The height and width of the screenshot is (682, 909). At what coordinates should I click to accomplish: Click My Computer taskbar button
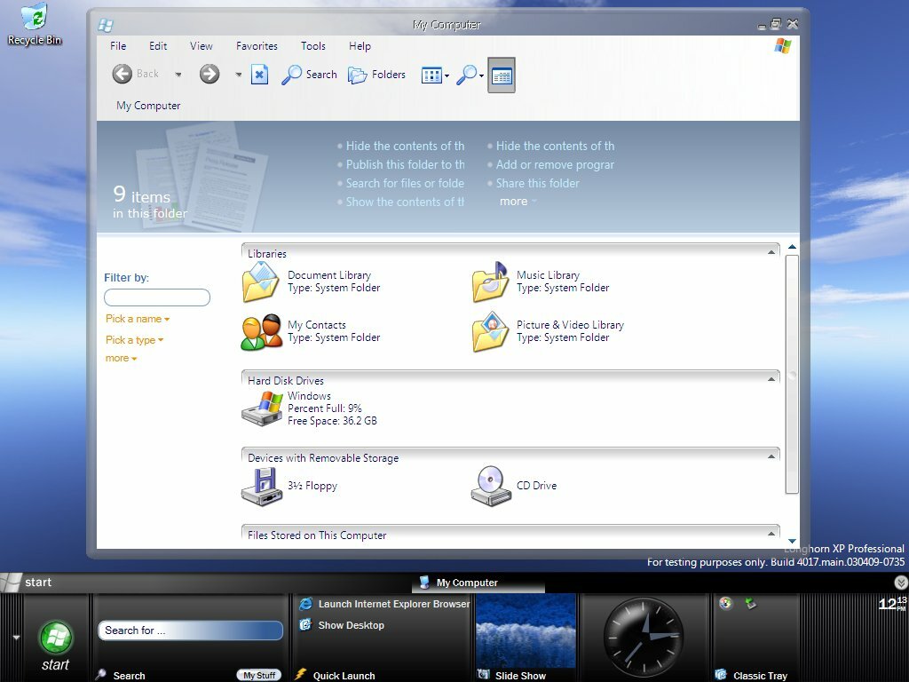pos(478,583)
